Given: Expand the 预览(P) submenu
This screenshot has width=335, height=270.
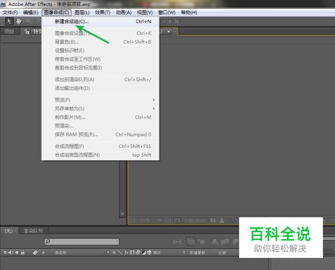Looking at the screenshot, I should coord(100,100).
